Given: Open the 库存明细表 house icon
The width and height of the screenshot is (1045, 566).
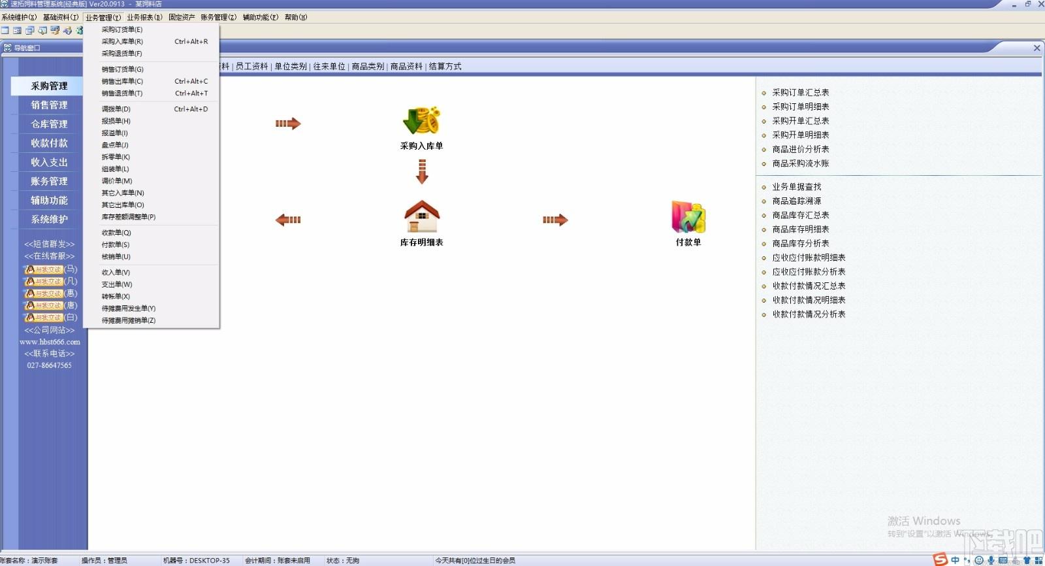Looking at the screenshot, I should click(422, 216).
